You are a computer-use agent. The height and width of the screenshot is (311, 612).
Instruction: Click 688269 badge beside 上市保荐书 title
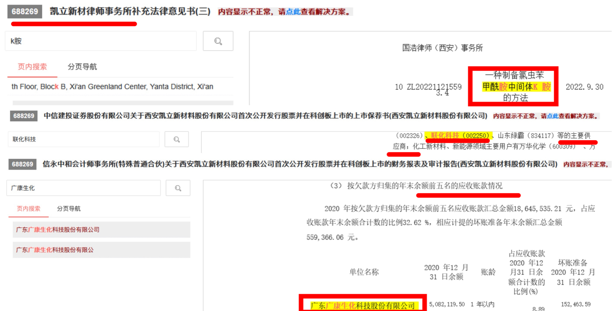(24, 116)
